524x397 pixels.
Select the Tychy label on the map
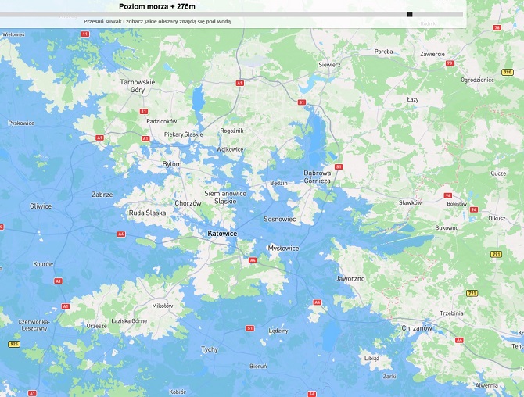pyautogui.click(x=210, y=349)
